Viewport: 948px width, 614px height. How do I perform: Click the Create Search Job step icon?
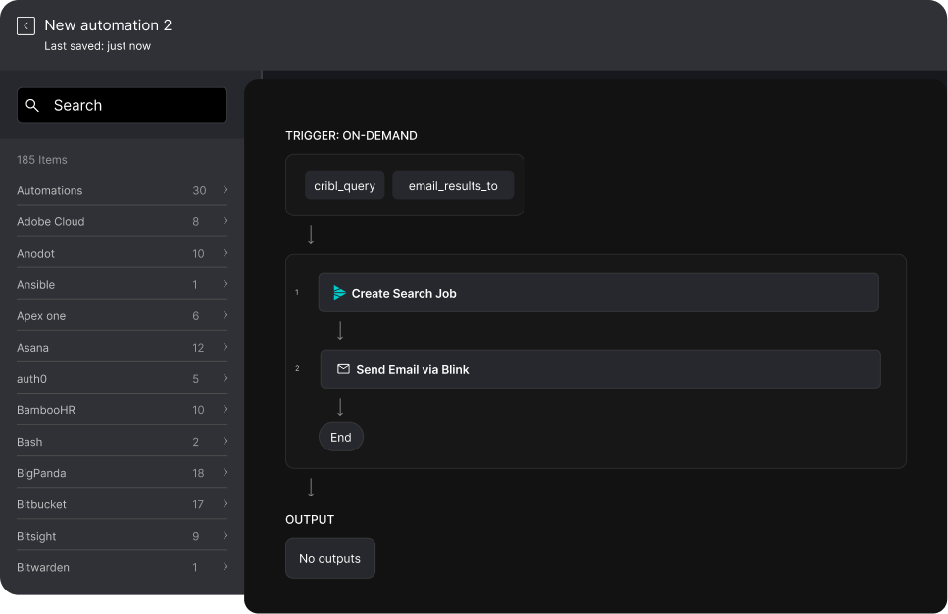[339, 293]
